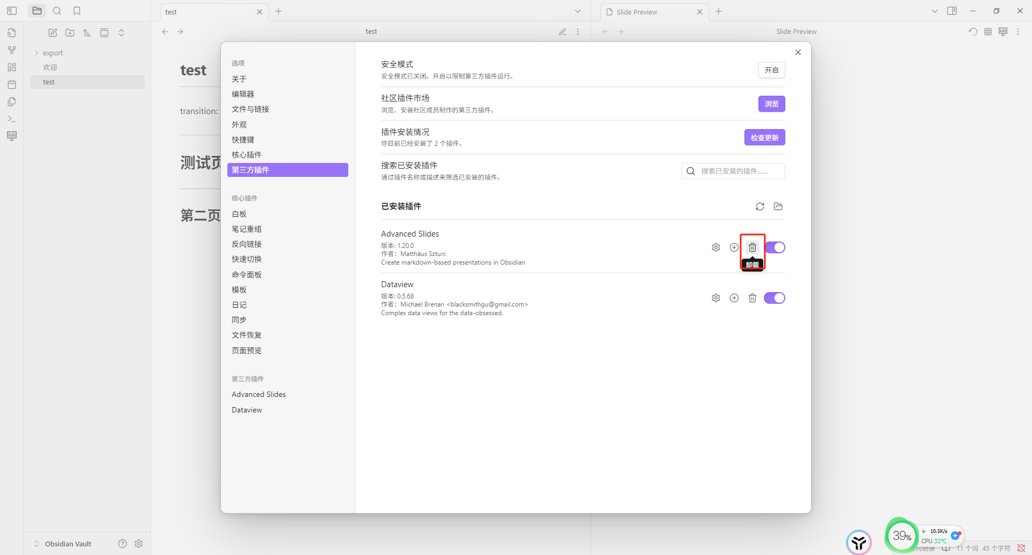The height and width of the screenshot is (555, 1032).
Task: Uninstall the Advanced Slides plugin
Action: [752, 247]
